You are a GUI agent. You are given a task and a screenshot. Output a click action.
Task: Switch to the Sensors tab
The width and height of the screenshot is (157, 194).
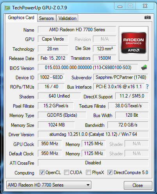[x=46, y=18]
